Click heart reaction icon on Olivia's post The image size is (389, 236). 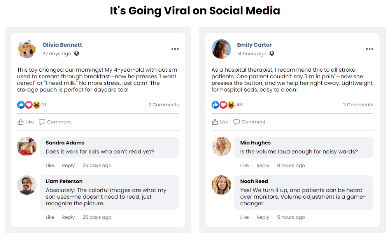pos(29,105)
